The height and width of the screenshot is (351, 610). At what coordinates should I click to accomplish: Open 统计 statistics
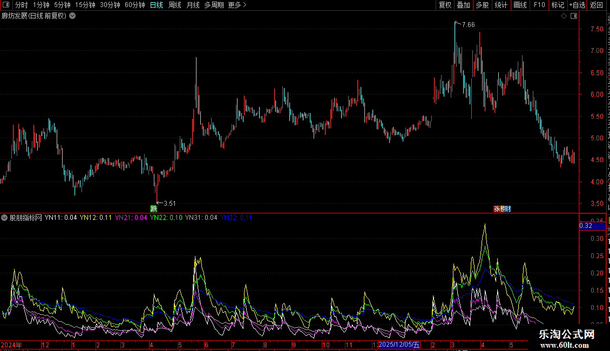click(x=500, y=5)
